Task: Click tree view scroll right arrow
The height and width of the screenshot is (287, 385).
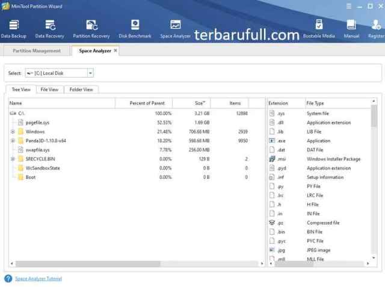Action: [262, 264]
